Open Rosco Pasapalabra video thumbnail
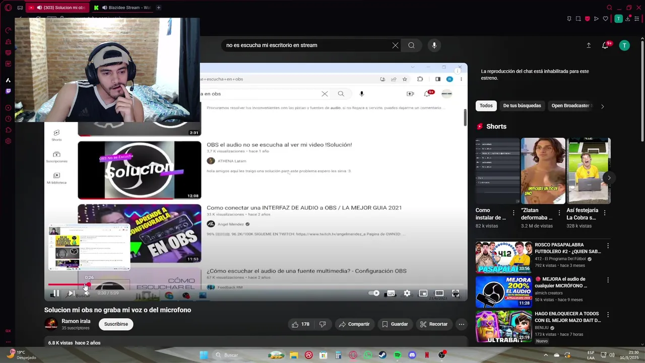The image size is (645, 363). (x=504, y=257)
